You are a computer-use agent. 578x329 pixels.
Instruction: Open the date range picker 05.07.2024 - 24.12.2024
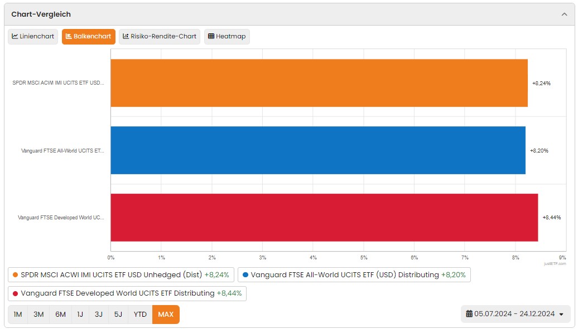point(516,314)
